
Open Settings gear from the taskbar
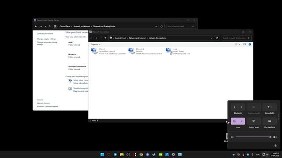pyautogui.click(x=173, y=154)
